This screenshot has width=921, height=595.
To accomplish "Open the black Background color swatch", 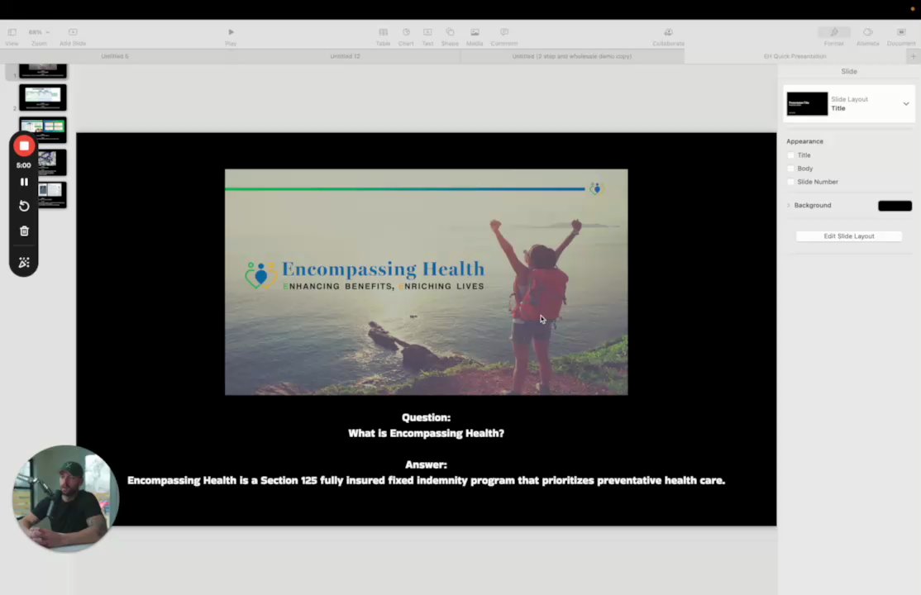I will 895,206.
